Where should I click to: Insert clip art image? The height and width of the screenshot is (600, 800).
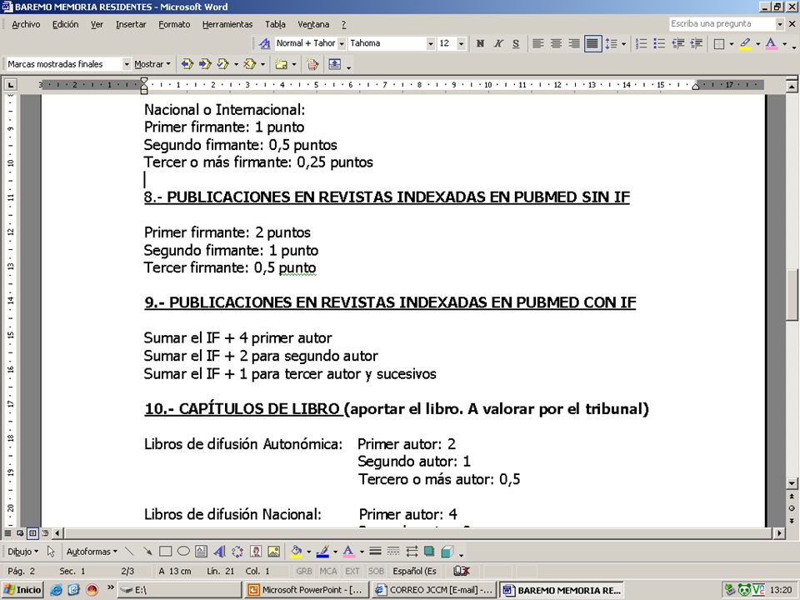256,552
